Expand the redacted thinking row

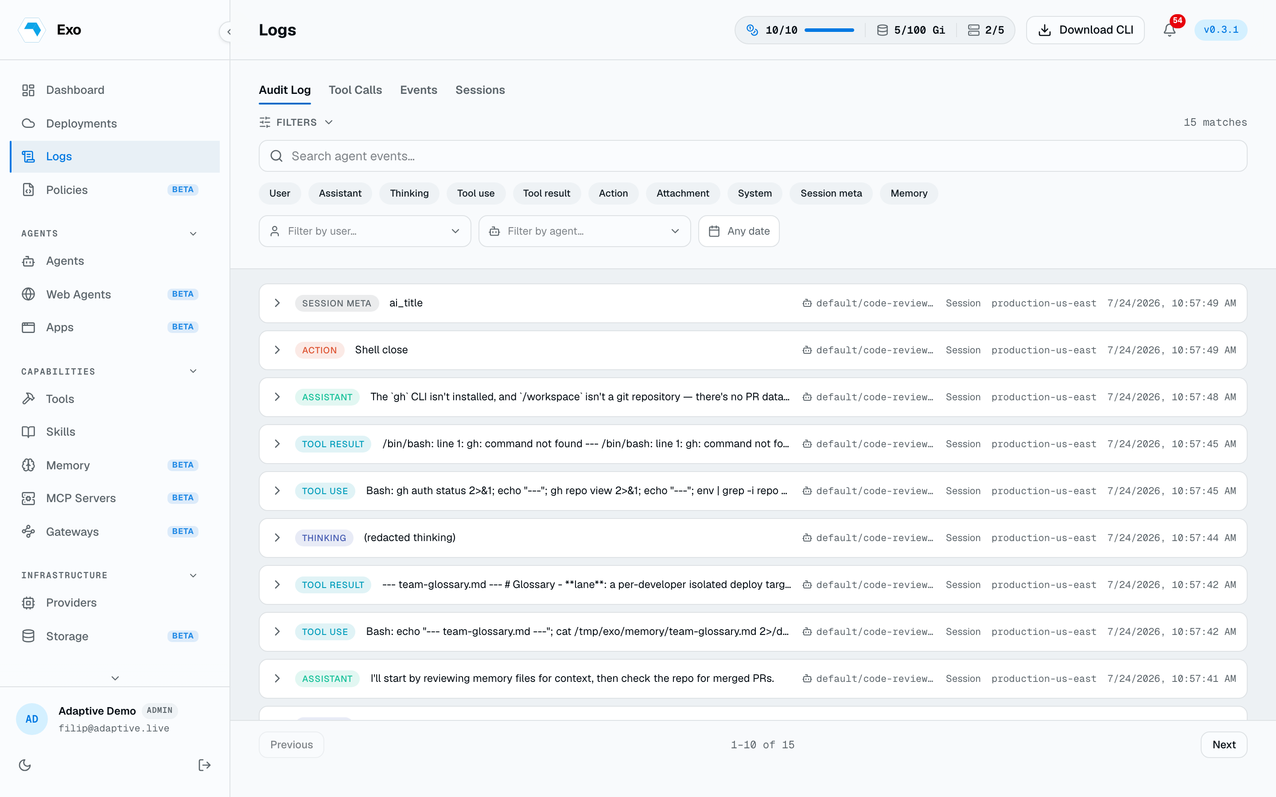(277, 538)
